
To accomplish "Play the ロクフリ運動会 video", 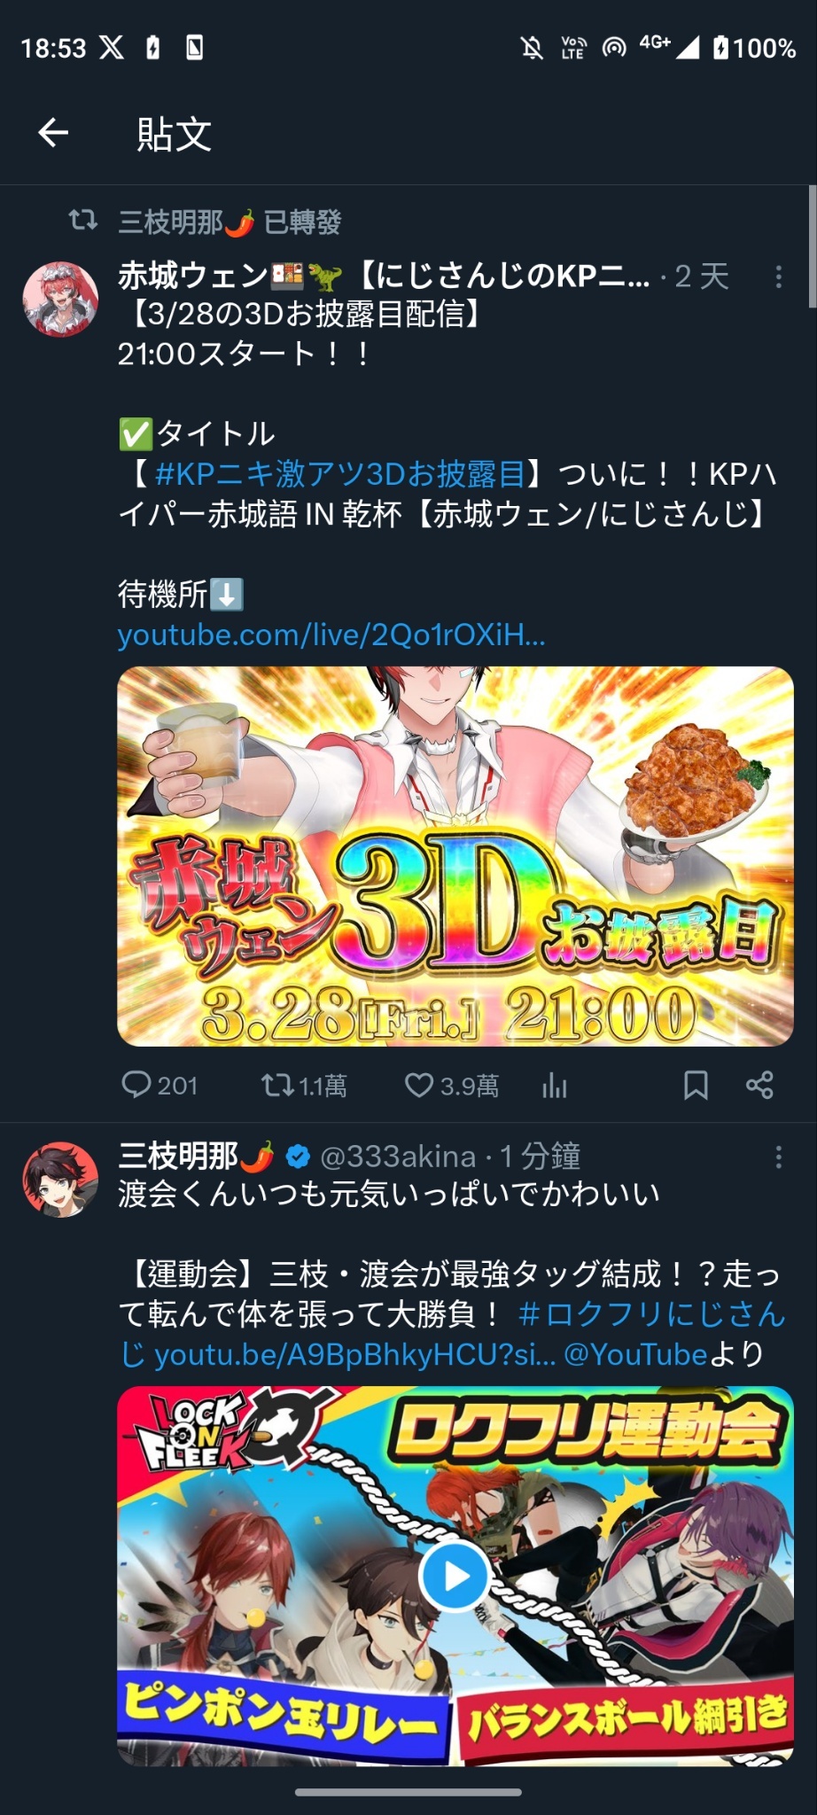I will coord(455,1576).
